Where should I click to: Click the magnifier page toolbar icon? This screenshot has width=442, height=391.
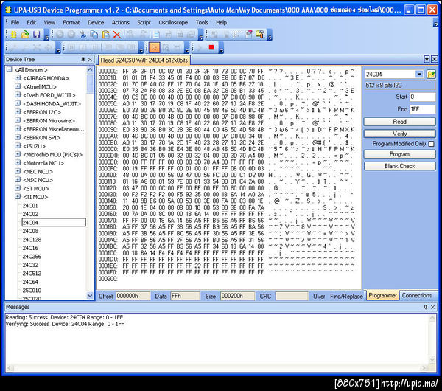(166, 47)
